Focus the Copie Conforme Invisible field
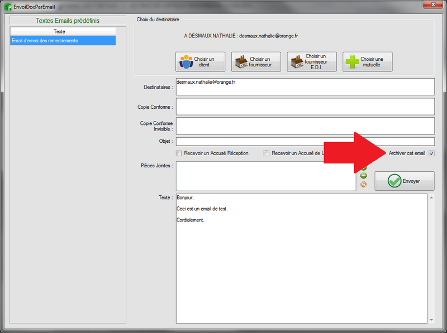The height and width of the screenshot is (333, 447). tap(305, 126)
